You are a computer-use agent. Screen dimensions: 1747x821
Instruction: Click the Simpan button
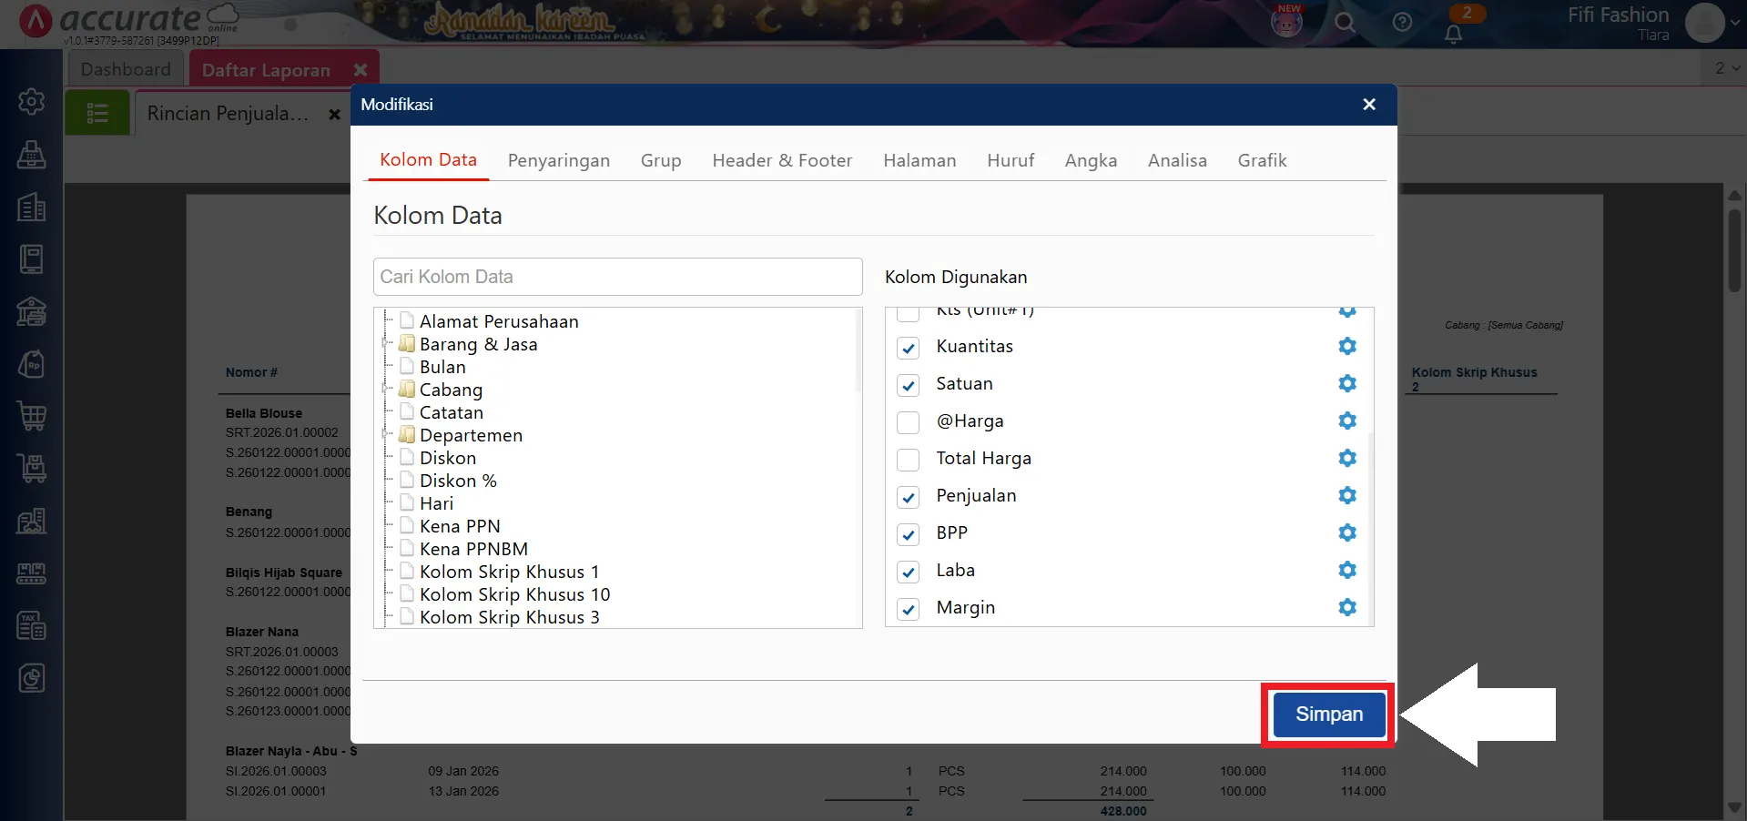tap(1328, 715)
